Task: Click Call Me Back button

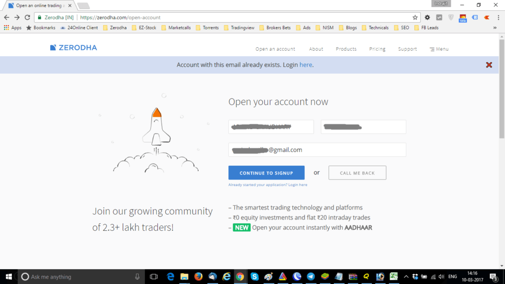Action: click(357, 173)
